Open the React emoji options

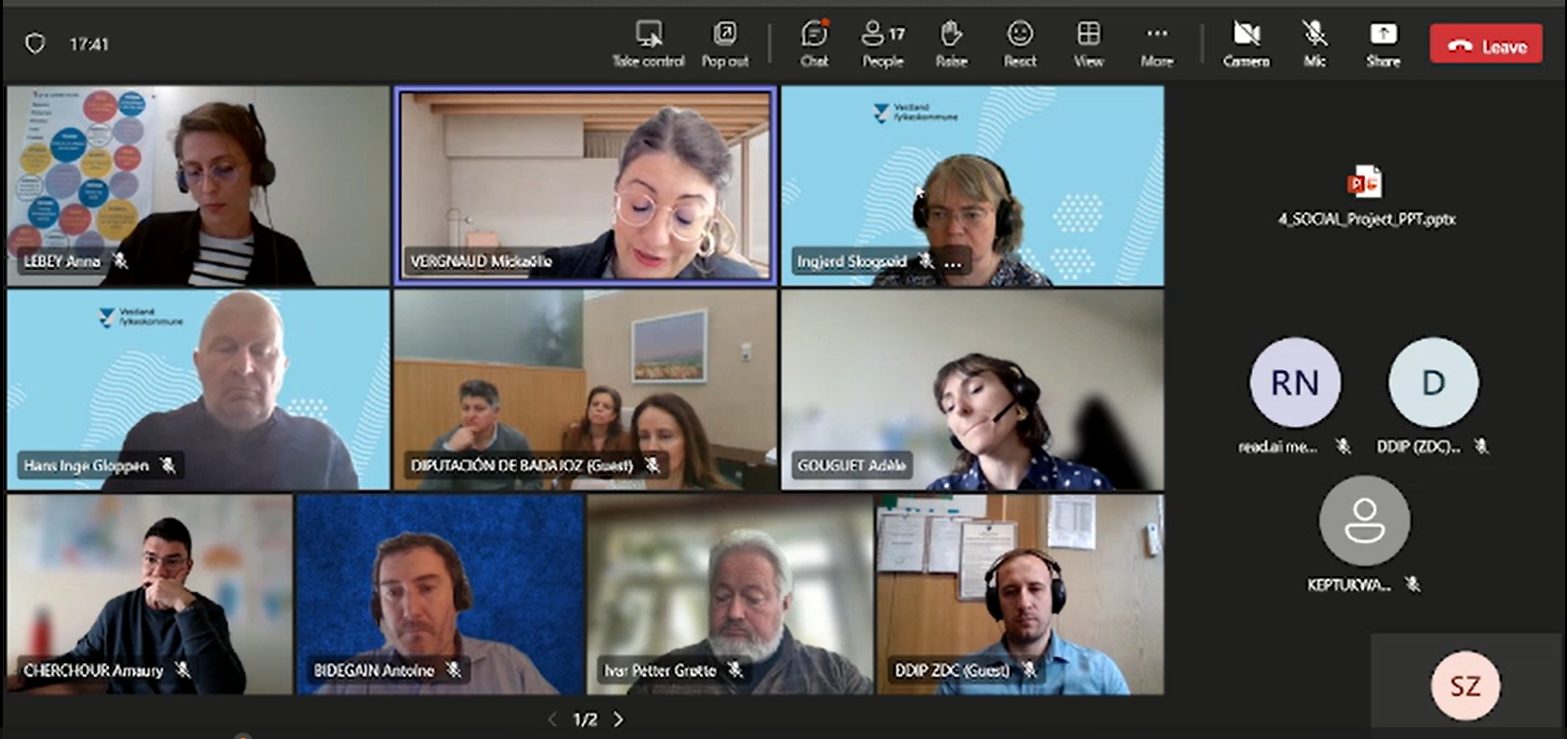[x=1019, y=36]
